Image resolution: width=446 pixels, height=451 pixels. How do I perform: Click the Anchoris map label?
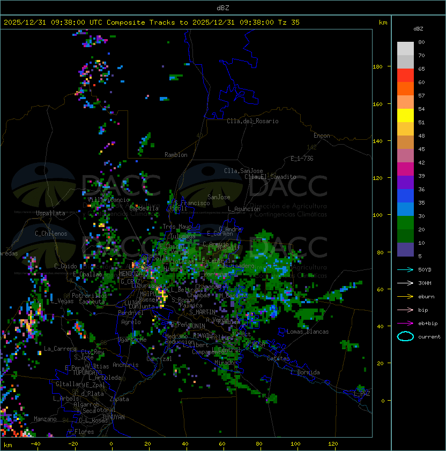[125, 365]
